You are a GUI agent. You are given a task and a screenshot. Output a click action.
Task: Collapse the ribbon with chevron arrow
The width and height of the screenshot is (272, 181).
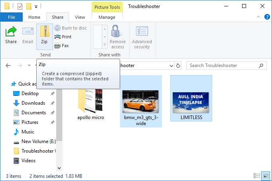tap(260, 17)
